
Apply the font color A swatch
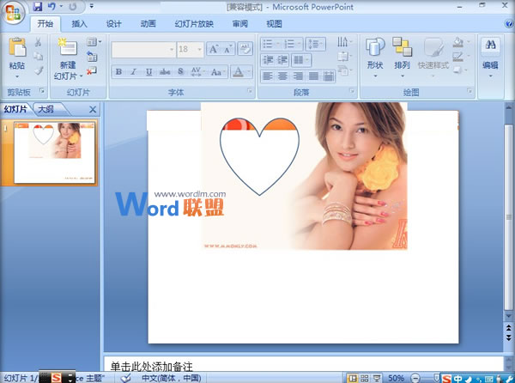pos(239,71)
